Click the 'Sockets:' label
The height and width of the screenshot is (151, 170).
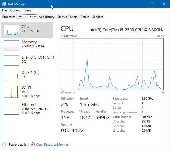click(x=118, y=103)
